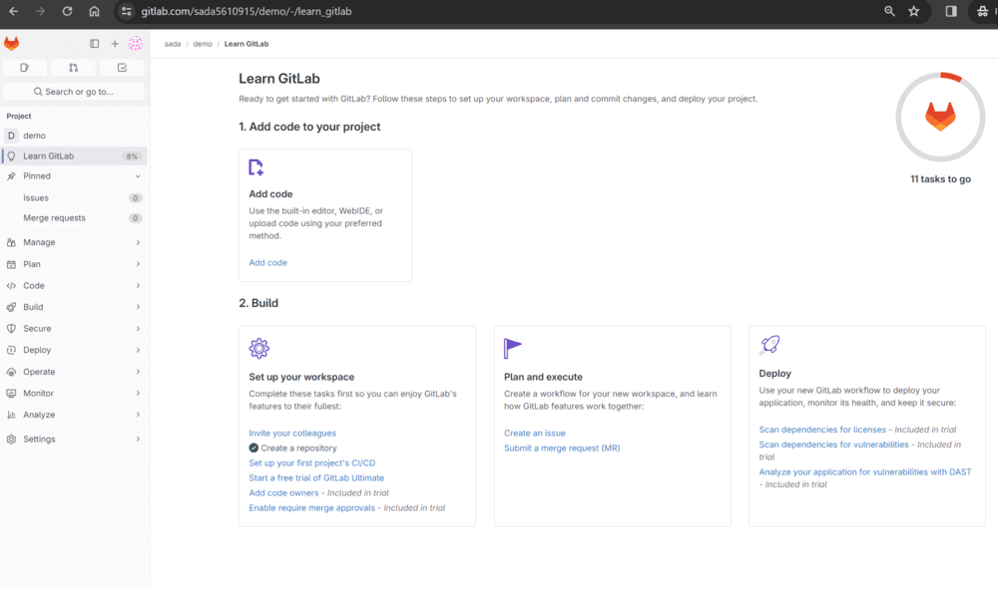Click Start a free trial of GitLab Ultimate

[x=316, y=477]
